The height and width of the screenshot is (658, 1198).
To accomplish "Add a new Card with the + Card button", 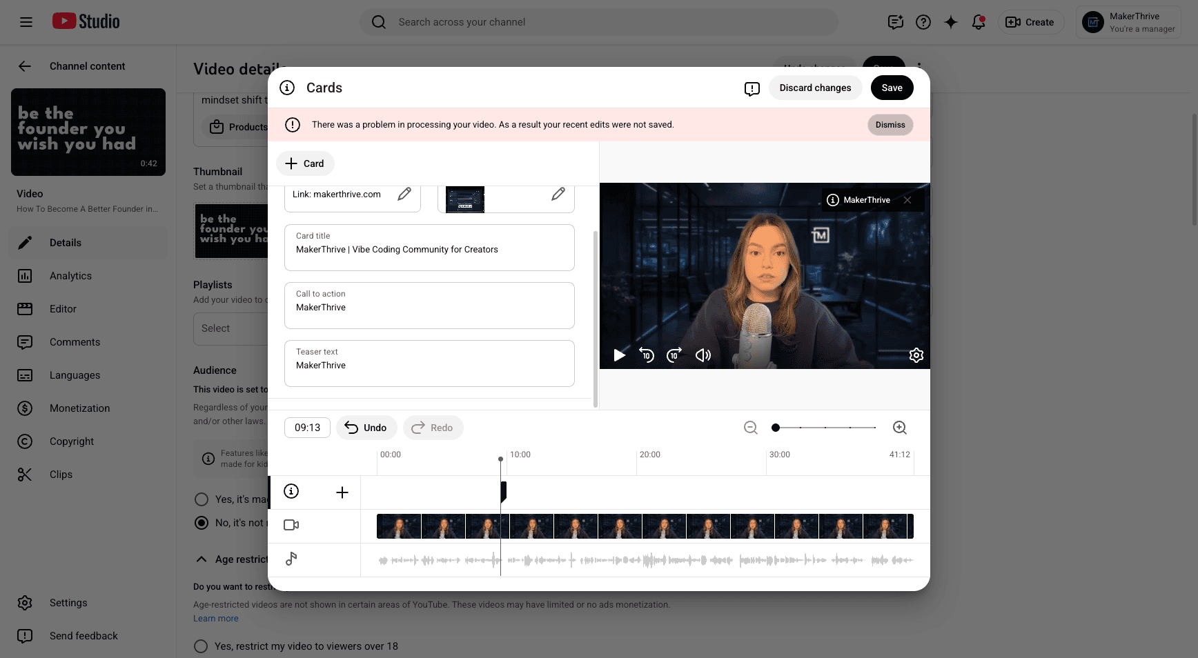I will click(305, 163).
